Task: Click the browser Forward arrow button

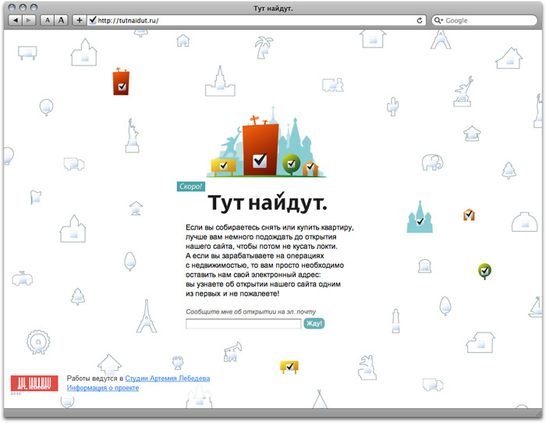Action: pyautogui.click(x=29, y=20)
